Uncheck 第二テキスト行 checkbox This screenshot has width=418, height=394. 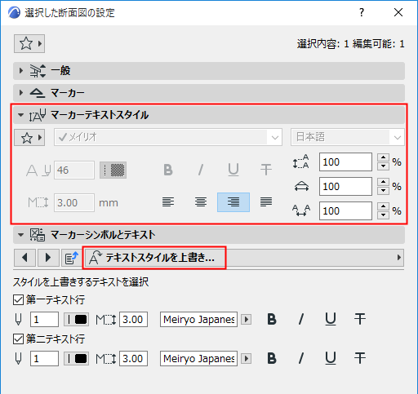tap(18, 339)
